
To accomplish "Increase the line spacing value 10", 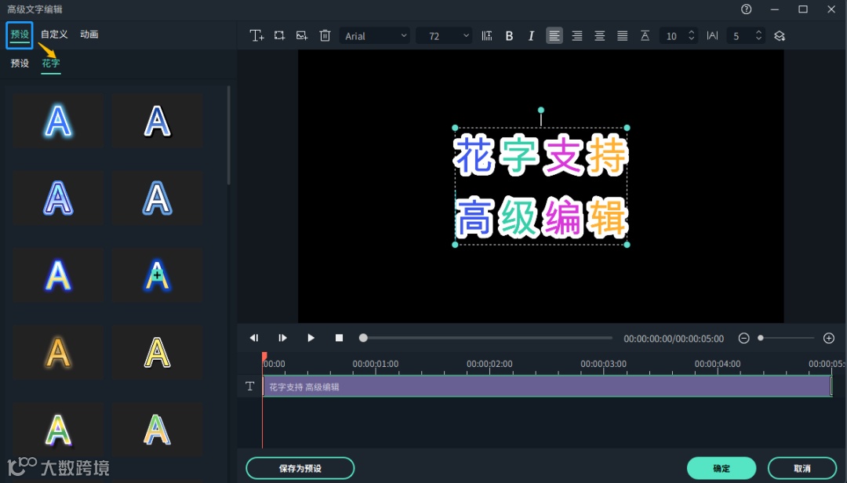I will point(692,32).
